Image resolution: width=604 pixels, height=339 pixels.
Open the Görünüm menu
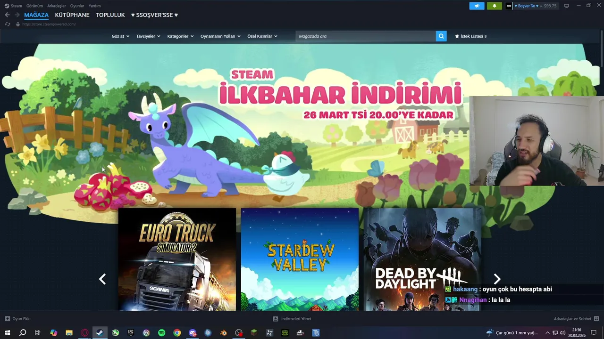pos(34,6)
